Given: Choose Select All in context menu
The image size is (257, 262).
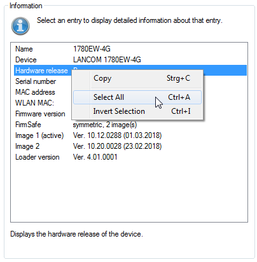Looking at the screenshot, I should click(x=137, y=97).
